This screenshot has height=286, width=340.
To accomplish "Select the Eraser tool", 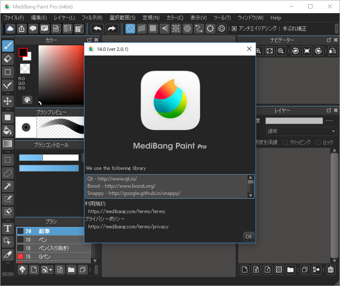I will click(x=8, y=59).
